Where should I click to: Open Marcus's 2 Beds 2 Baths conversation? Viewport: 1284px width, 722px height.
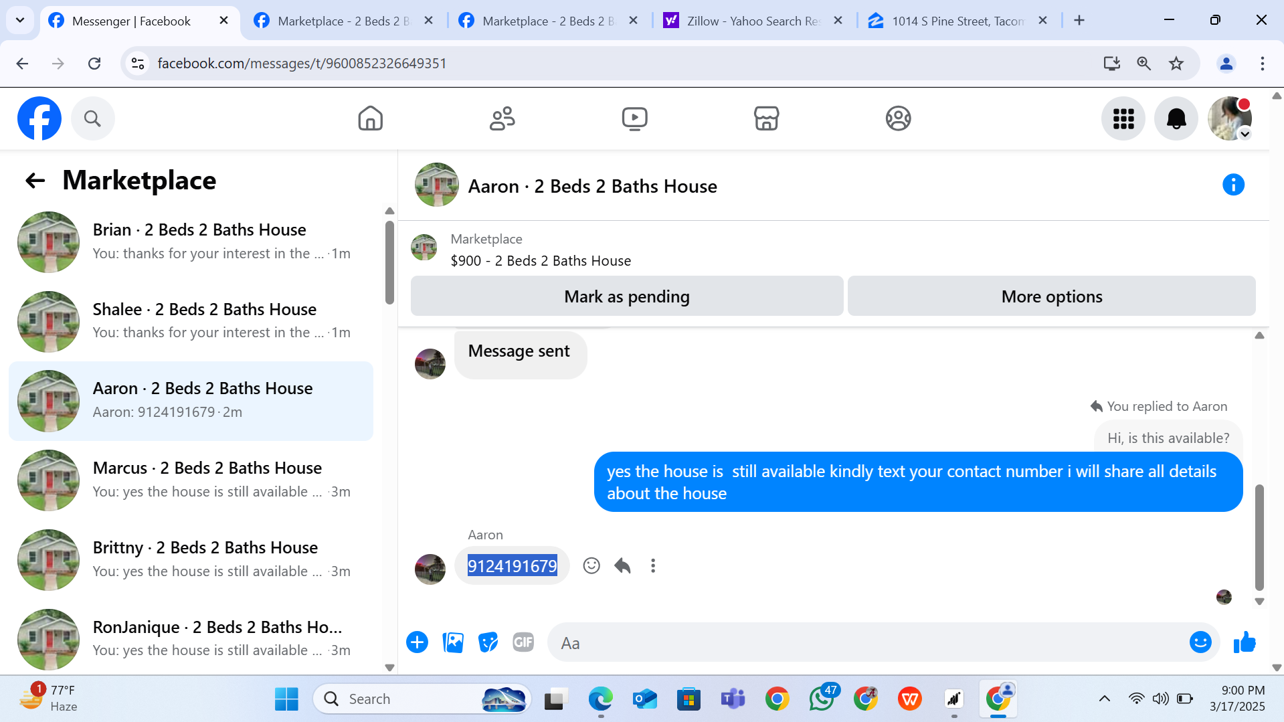click(191, 480)
